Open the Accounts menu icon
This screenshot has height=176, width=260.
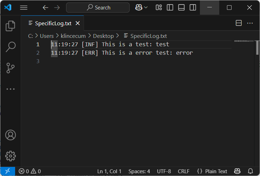[11, 135]
